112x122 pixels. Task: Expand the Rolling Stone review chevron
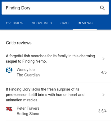pyautogui.click(x=103, y=95)
